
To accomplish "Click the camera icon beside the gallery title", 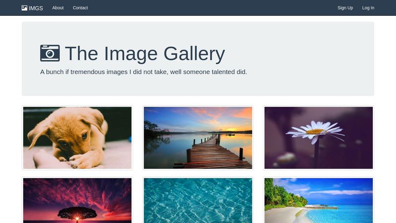I will coord(50,53).
